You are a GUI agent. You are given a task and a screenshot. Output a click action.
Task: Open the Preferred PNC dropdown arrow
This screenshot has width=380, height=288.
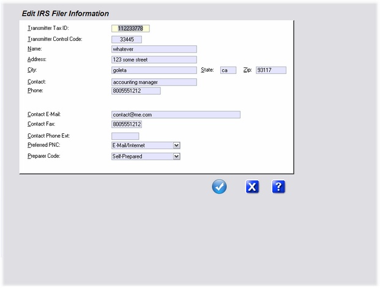(x=176, y=146)
